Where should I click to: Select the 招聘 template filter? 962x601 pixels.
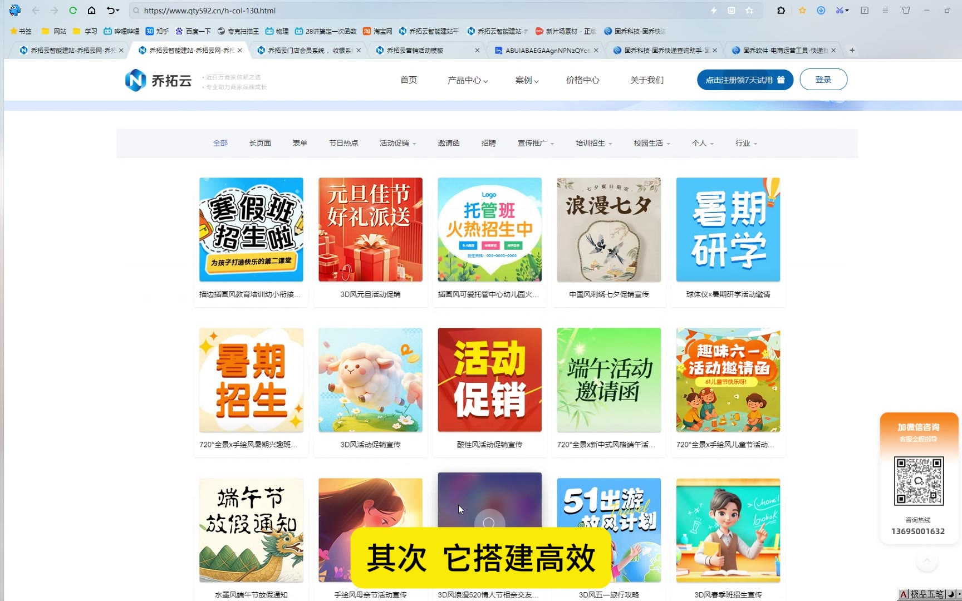pyautogui.click(x=489, y=143)
